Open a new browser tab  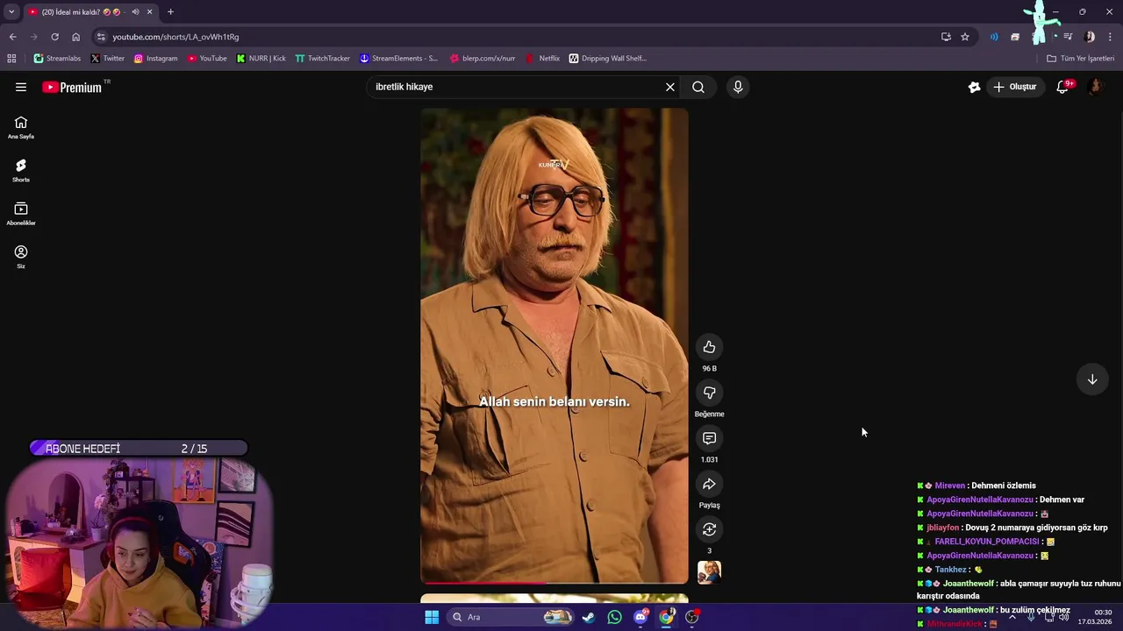tap(170, 11)
